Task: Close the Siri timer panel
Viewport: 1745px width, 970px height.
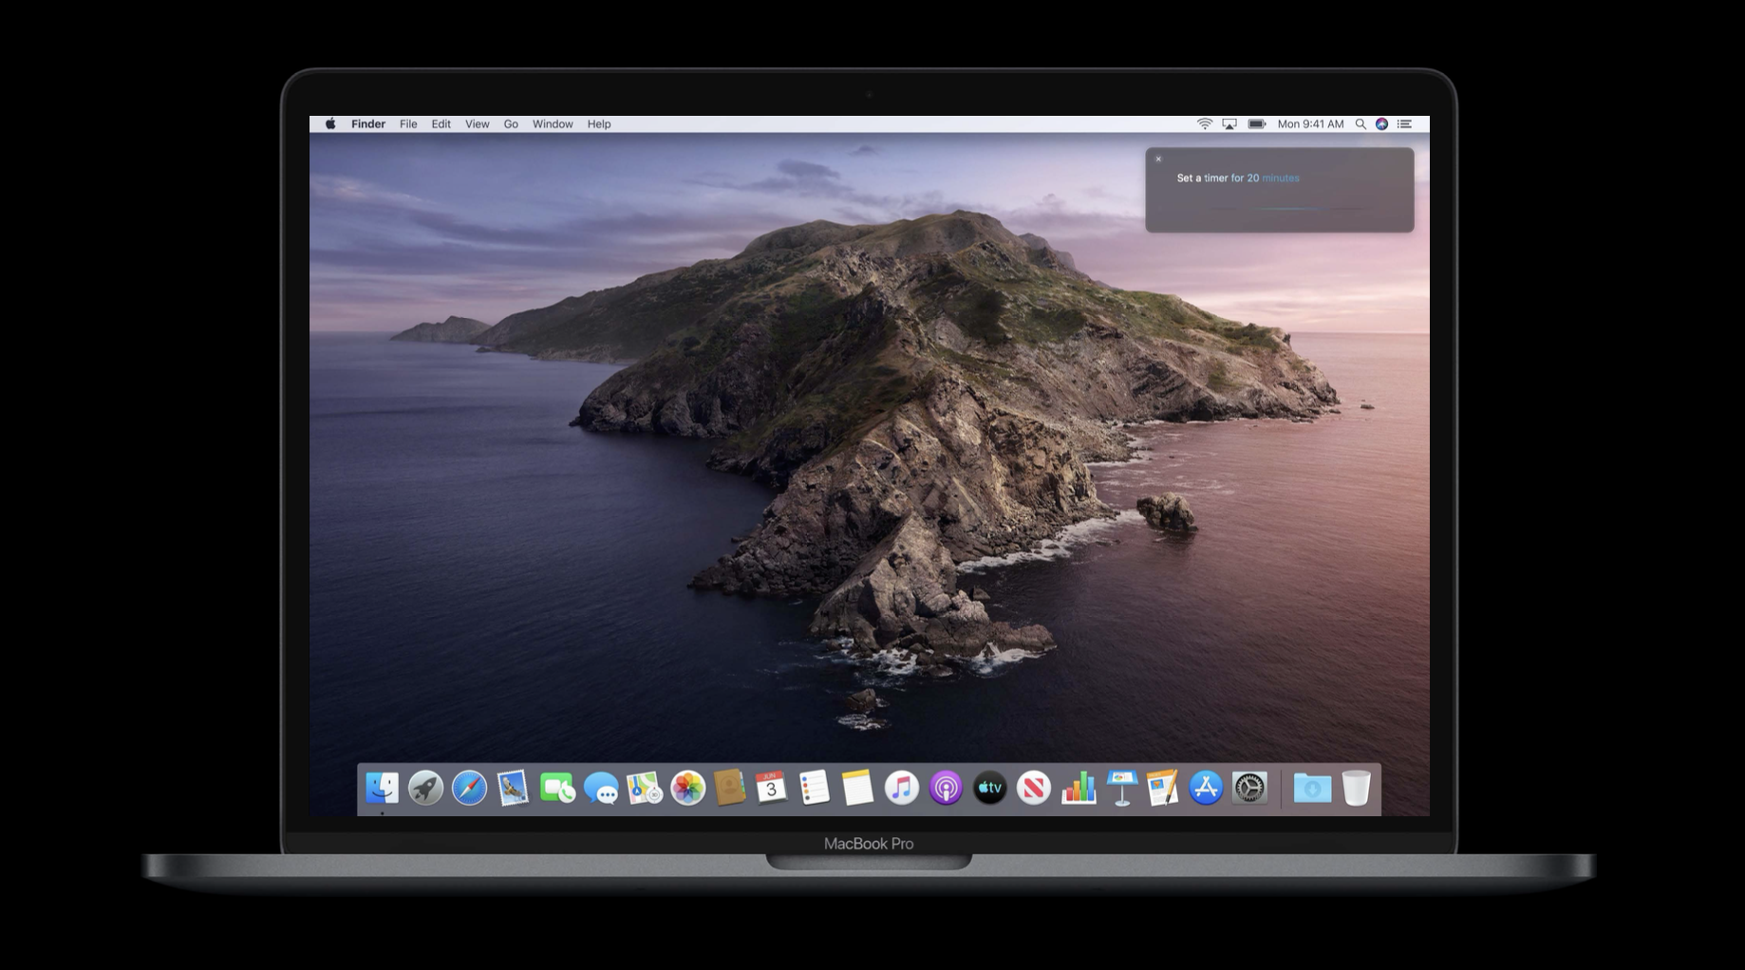Action: point(1158,159)
